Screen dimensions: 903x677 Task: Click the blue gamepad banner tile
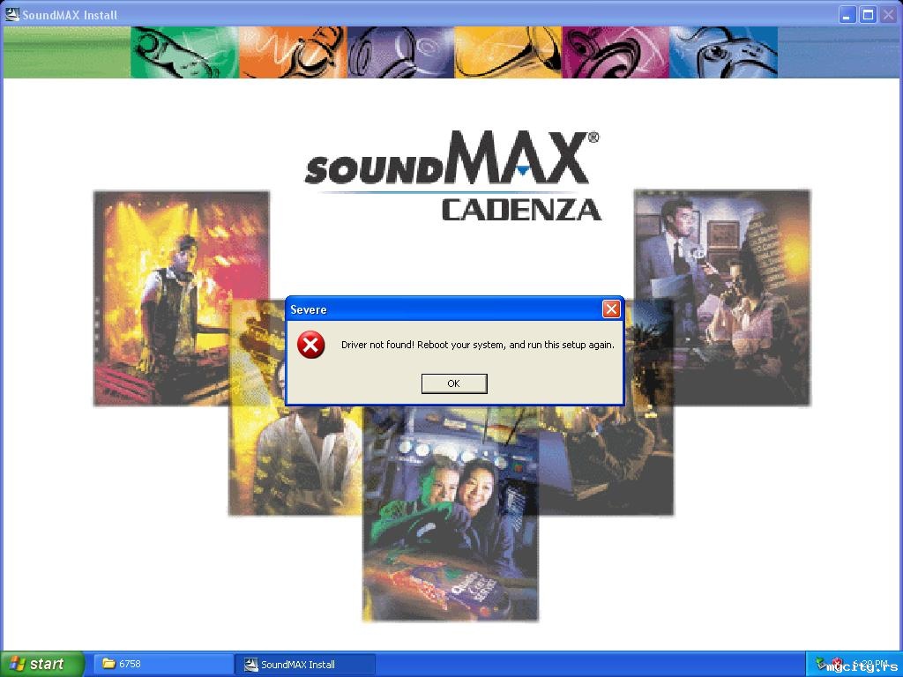pos(723,52)
